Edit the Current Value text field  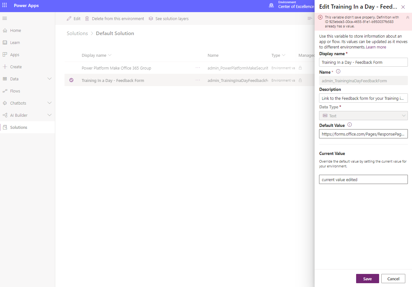[363, 179]
